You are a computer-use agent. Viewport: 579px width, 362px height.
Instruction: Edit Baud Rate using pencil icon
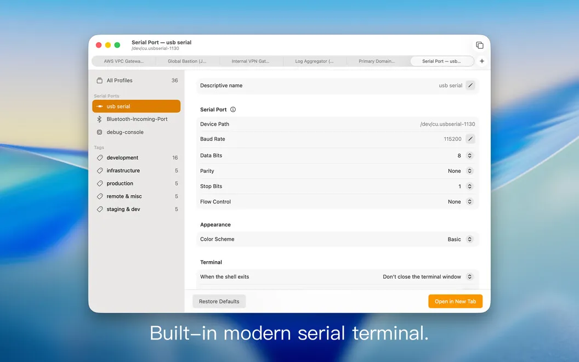tap(470, 139)
